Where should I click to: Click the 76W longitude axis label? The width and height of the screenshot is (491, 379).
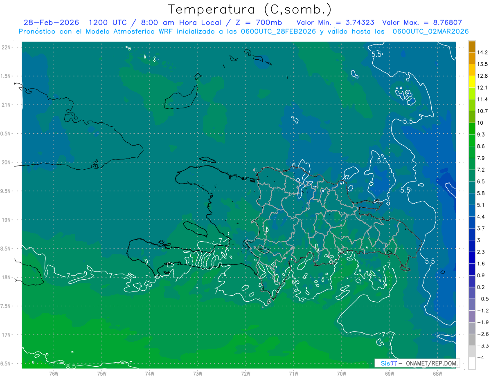tap(54, 373)
